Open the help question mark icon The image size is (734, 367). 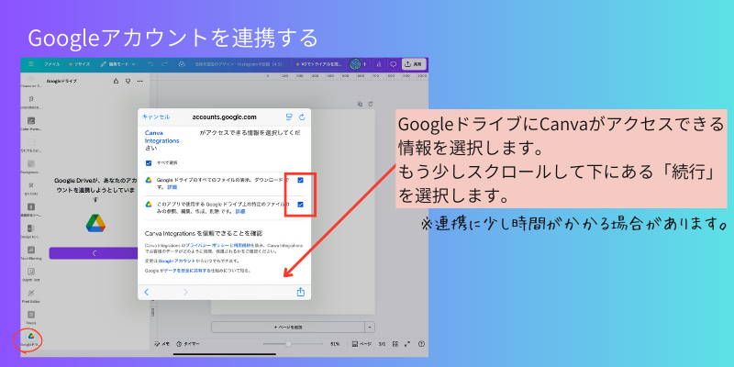[420, 343]
